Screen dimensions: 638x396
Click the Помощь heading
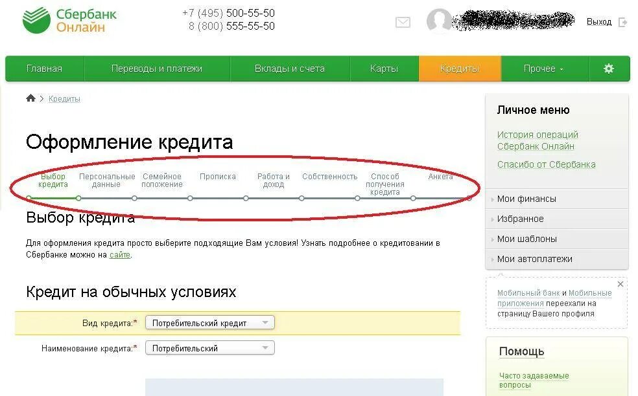click(522, 352)
